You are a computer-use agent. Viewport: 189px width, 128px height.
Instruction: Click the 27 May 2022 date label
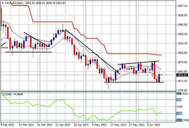137,125
